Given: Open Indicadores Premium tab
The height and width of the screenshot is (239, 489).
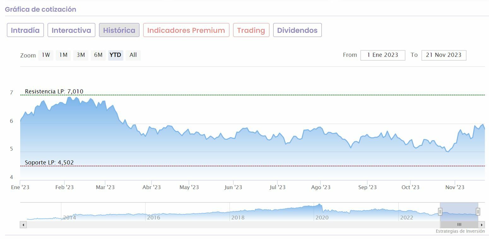Looking at the screenshot, I should point(186,30).
